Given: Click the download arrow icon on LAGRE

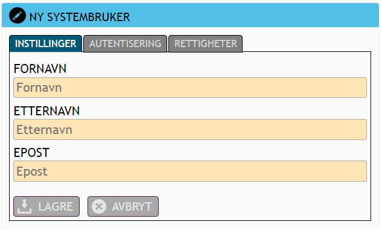Looking at the screenshot, I should click(25, 206).
